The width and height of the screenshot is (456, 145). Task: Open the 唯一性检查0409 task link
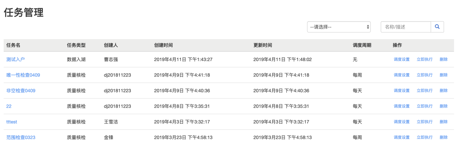pyautogui.click(x=23, y=75)
